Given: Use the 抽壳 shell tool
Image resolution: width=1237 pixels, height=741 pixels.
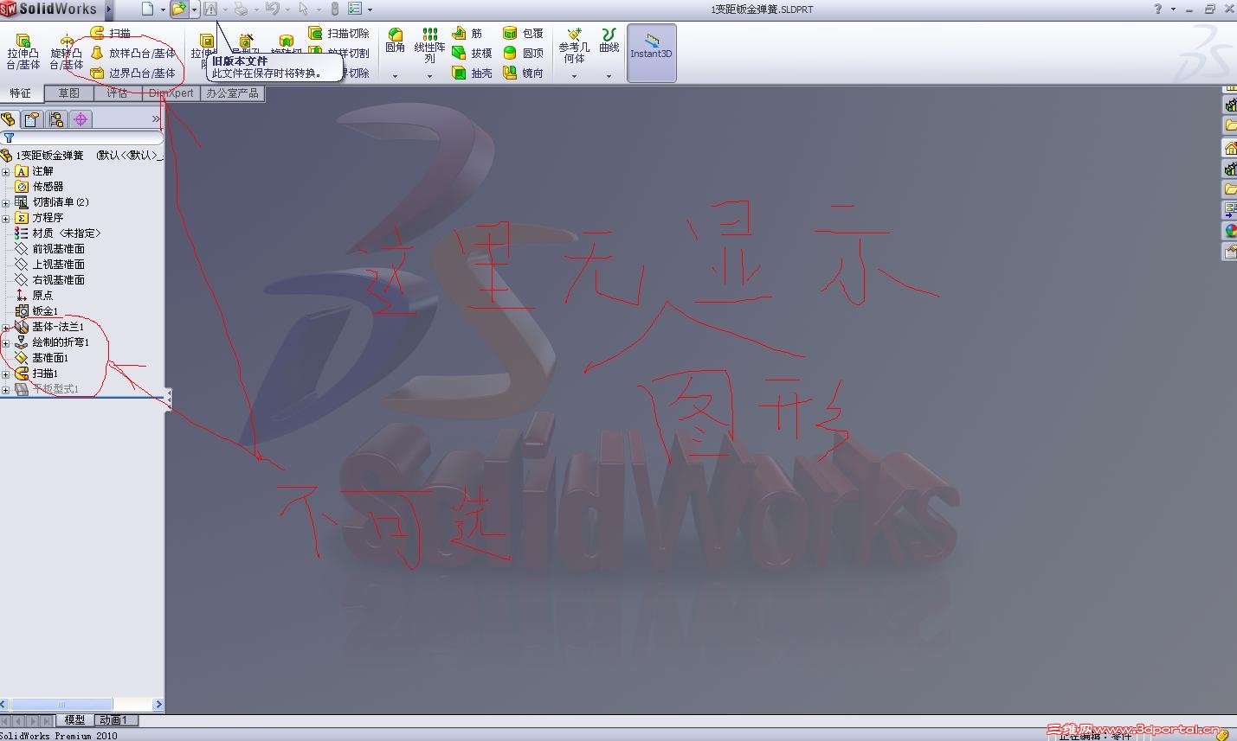Looking at the screenshot, I should click(473, 73).
